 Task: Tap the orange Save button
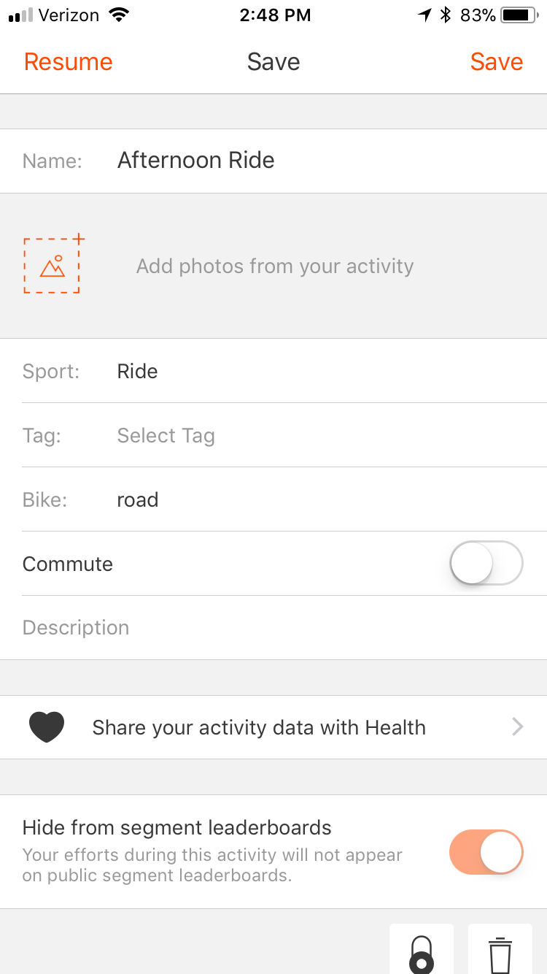click(497, 62)
